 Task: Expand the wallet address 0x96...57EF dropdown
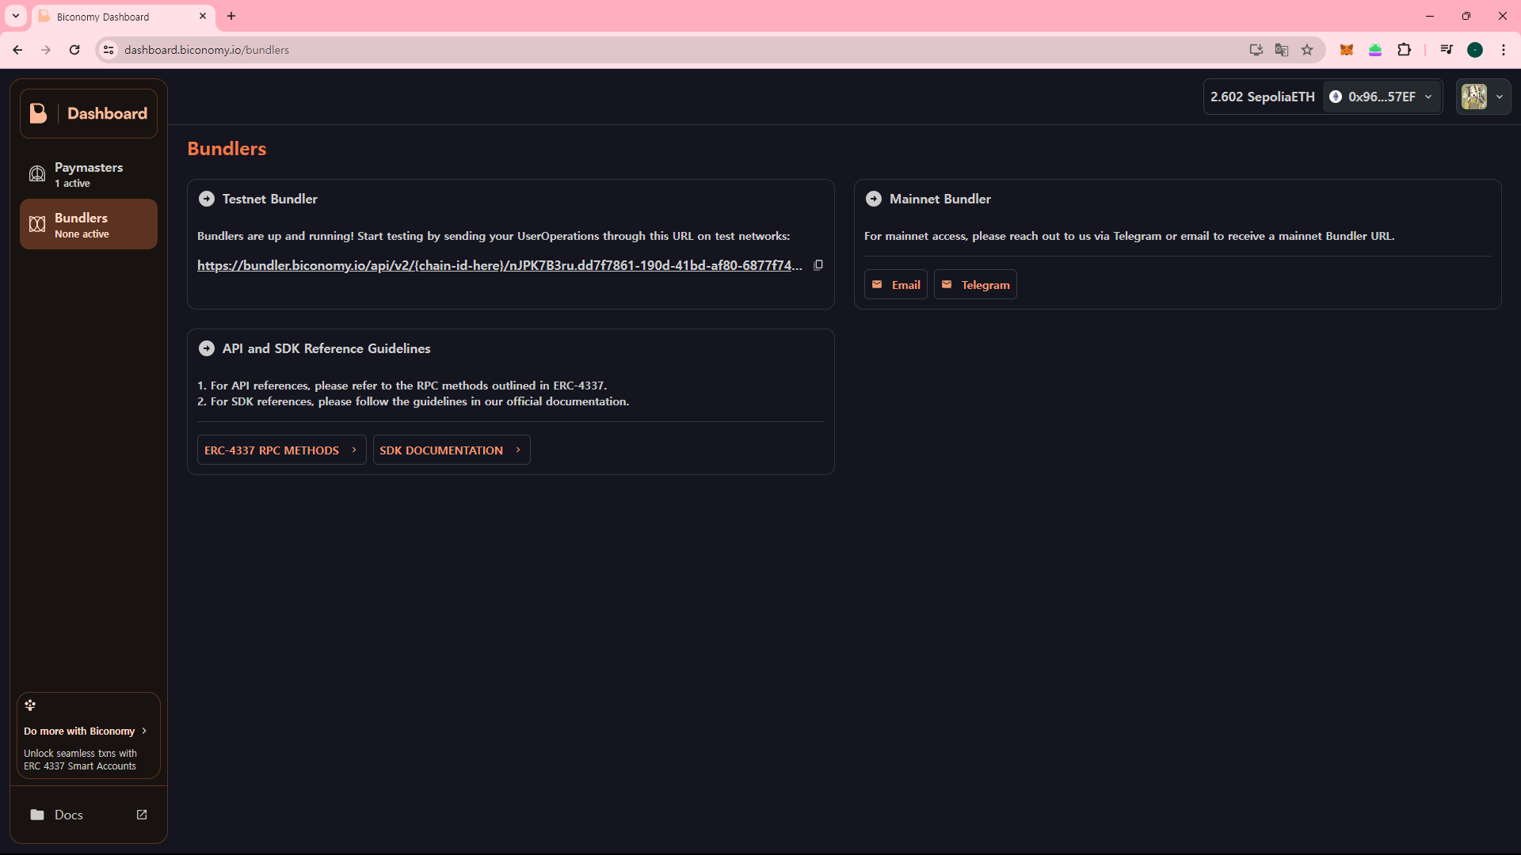(x=1382, y=97)
